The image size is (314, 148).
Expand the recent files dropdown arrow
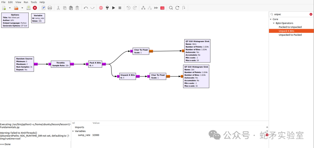click(22, 8)
